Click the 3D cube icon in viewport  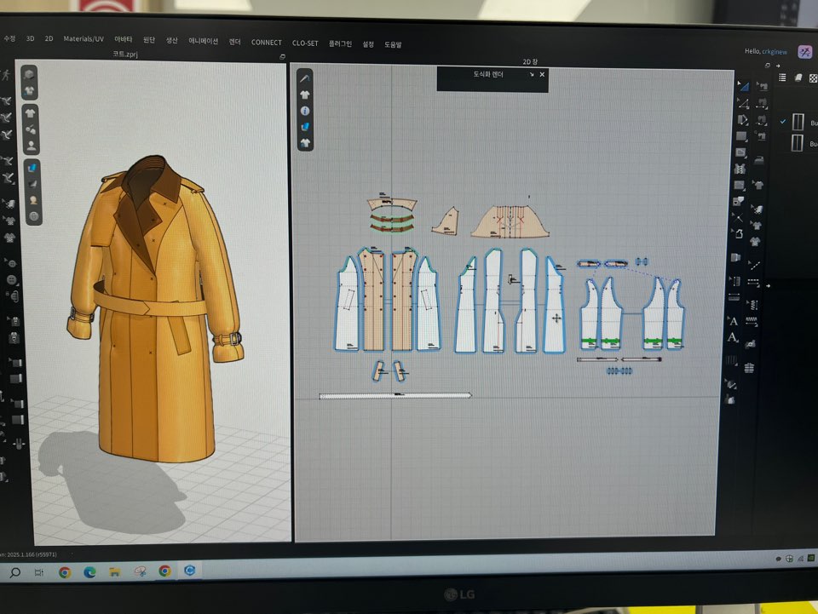pos(30,76)
